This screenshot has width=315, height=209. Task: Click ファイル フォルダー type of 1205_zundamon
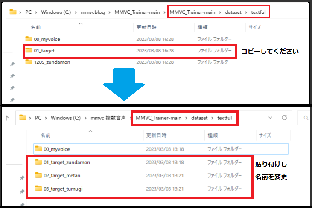(x=214, y=62)
